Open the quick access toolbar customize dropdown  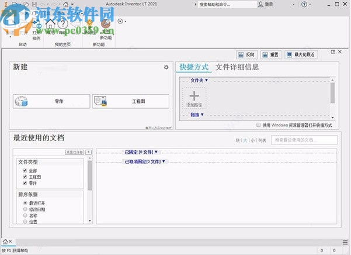(x=72, y=4)
